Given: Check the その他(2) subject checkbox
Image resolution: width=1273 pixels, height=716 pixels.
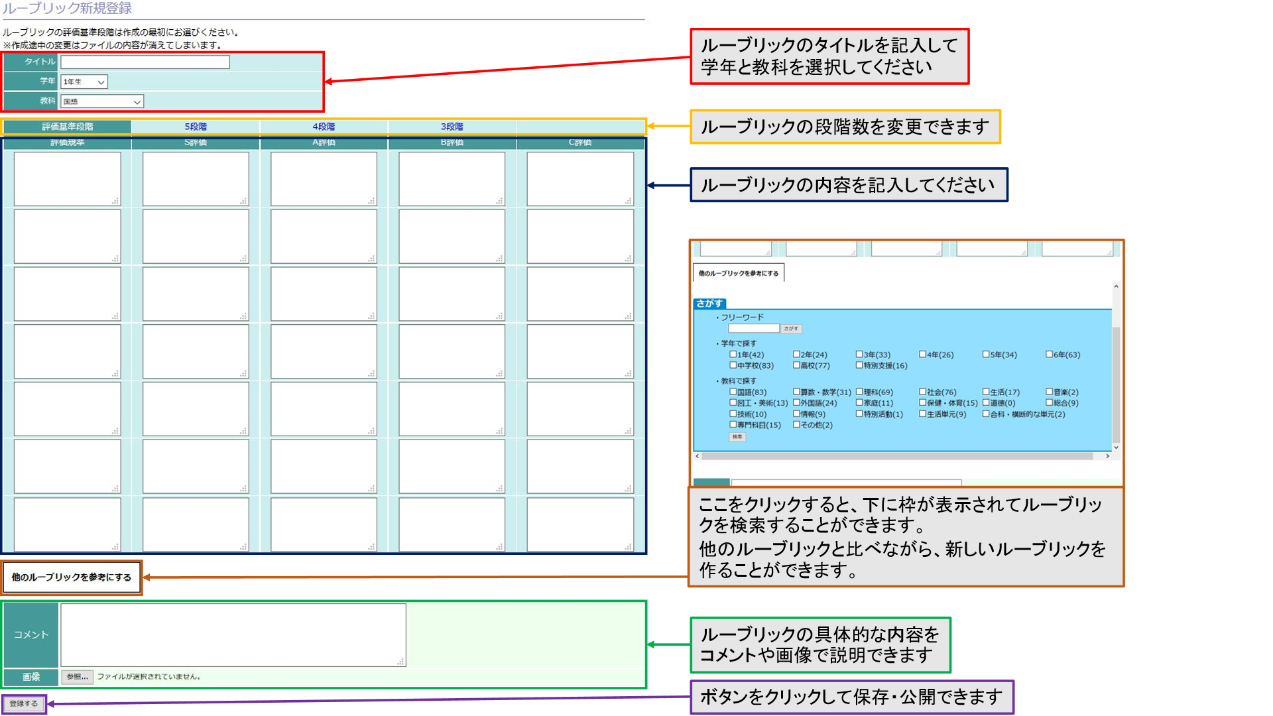Looking at the screenshot, I should click(796, 424).
